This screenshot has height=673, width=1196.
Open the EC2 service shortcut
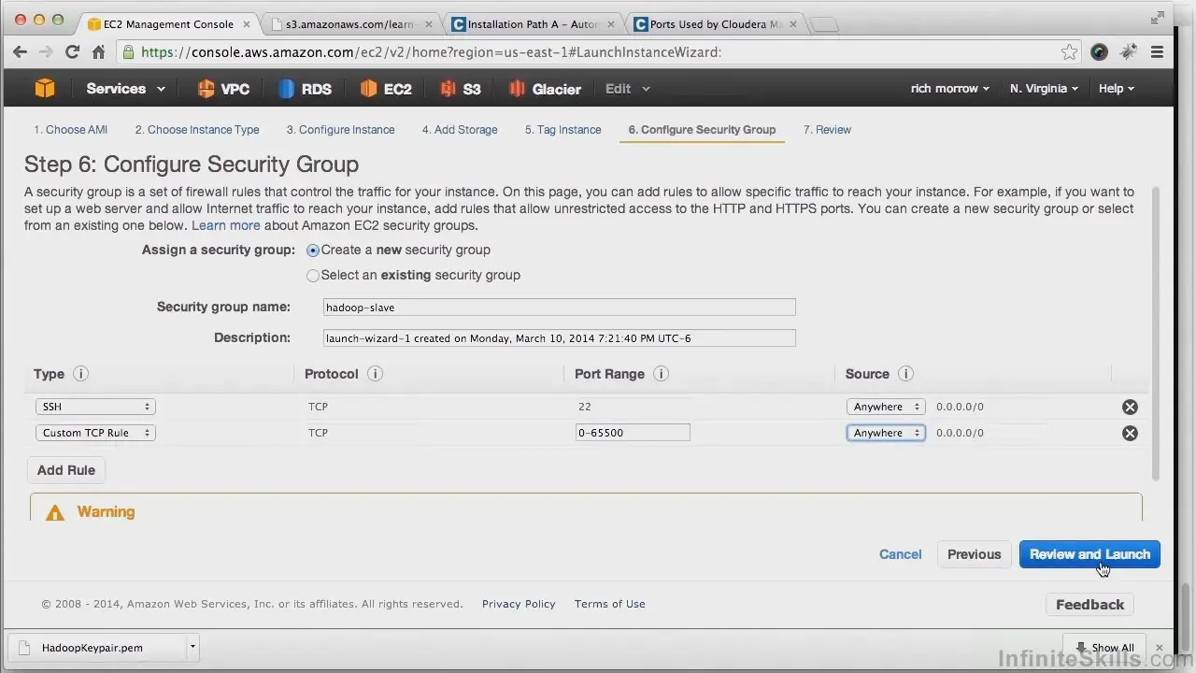click(x=385, y=89)
